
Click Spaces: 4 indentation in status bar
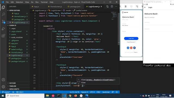[x=85, y=92]
